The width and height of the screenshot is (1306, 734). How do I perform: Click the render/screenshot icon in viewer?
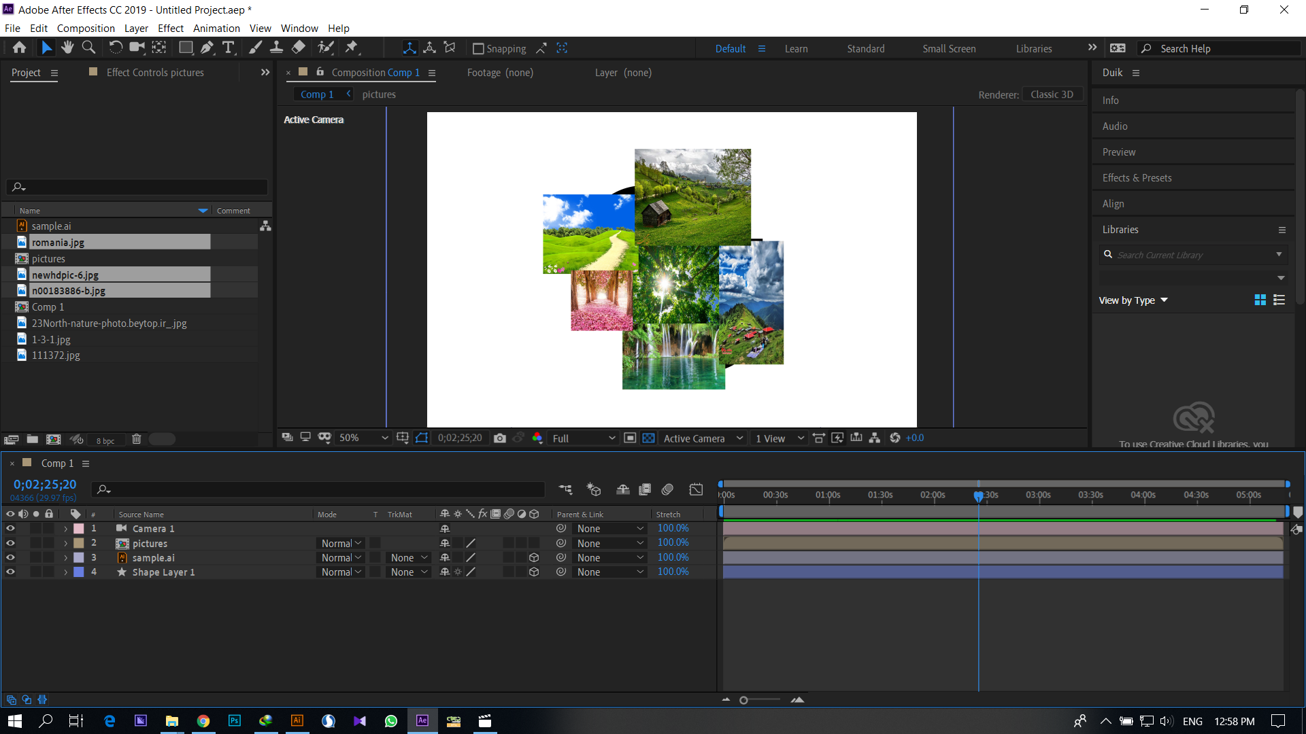click(500, 438)
